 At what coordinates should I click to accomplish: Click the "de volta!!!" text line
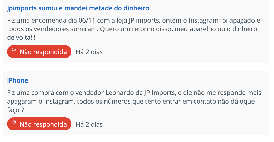(x=21, y=38)
